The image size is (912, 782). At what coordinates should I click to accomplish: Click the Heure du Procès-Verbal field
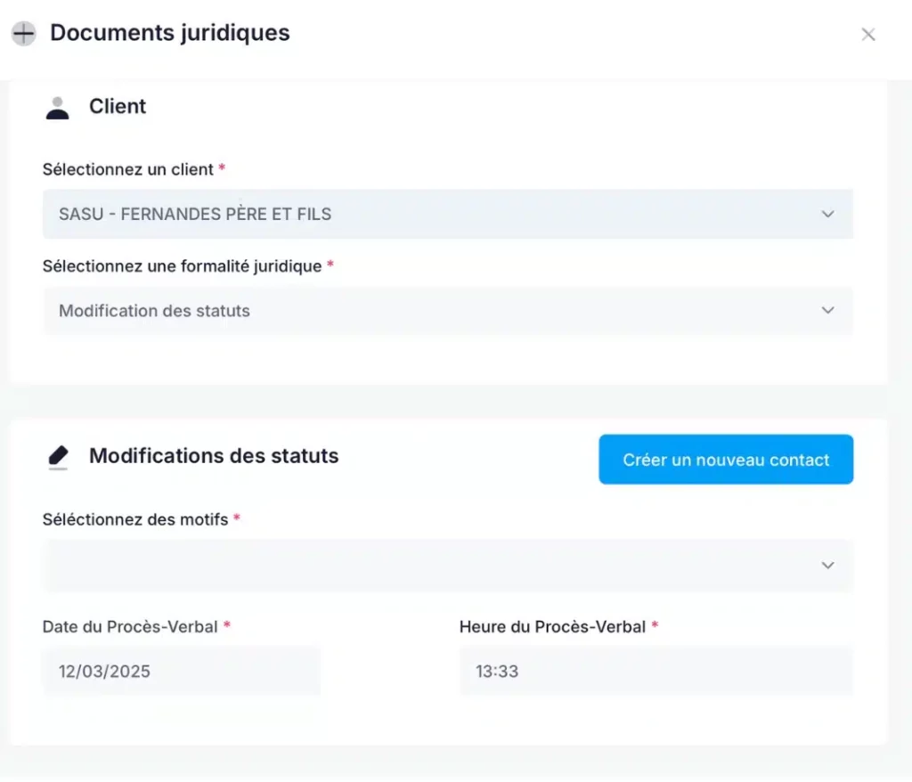point(655,671)
